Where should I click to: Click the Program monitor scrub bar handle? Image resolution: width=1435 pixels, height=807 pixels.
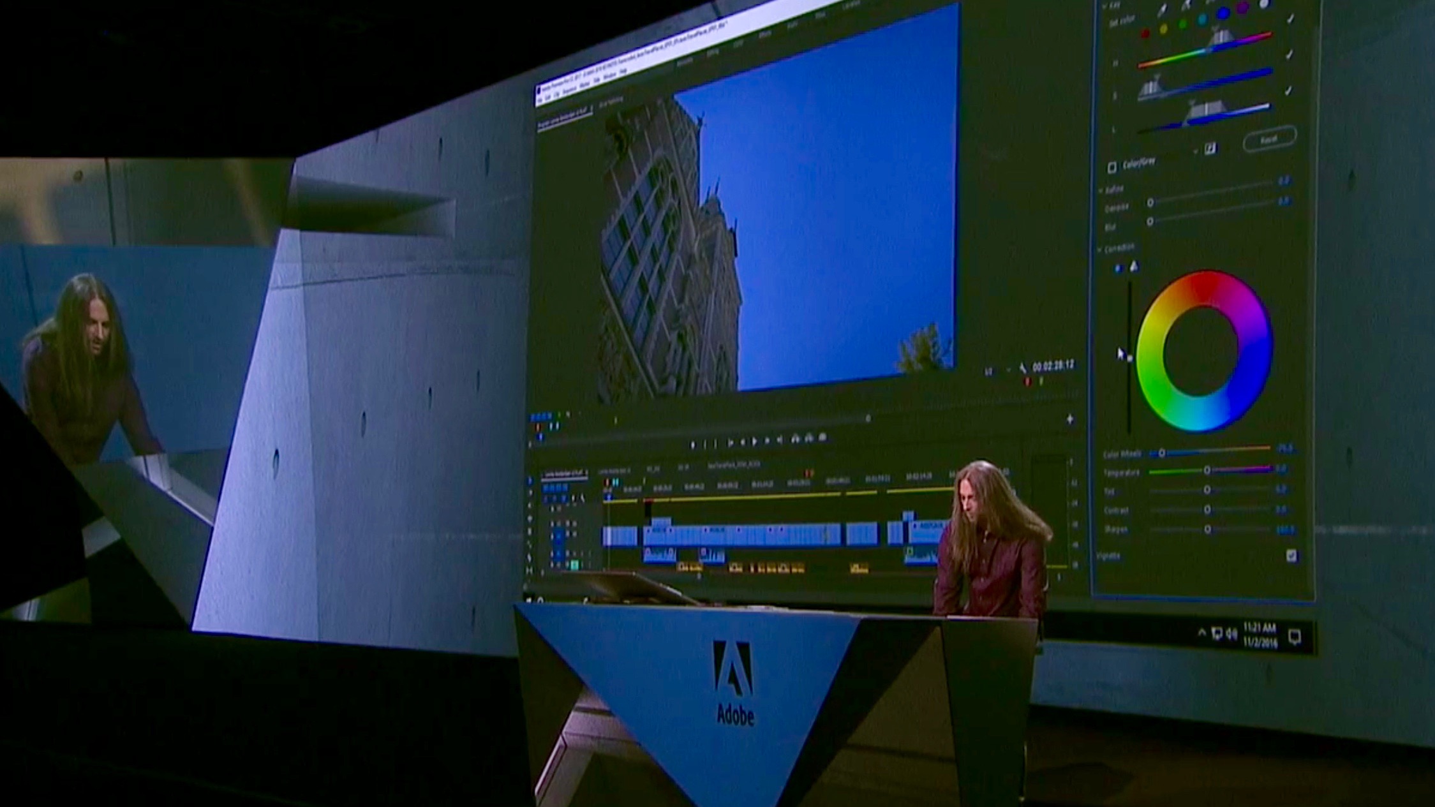[x=868, y=418]
